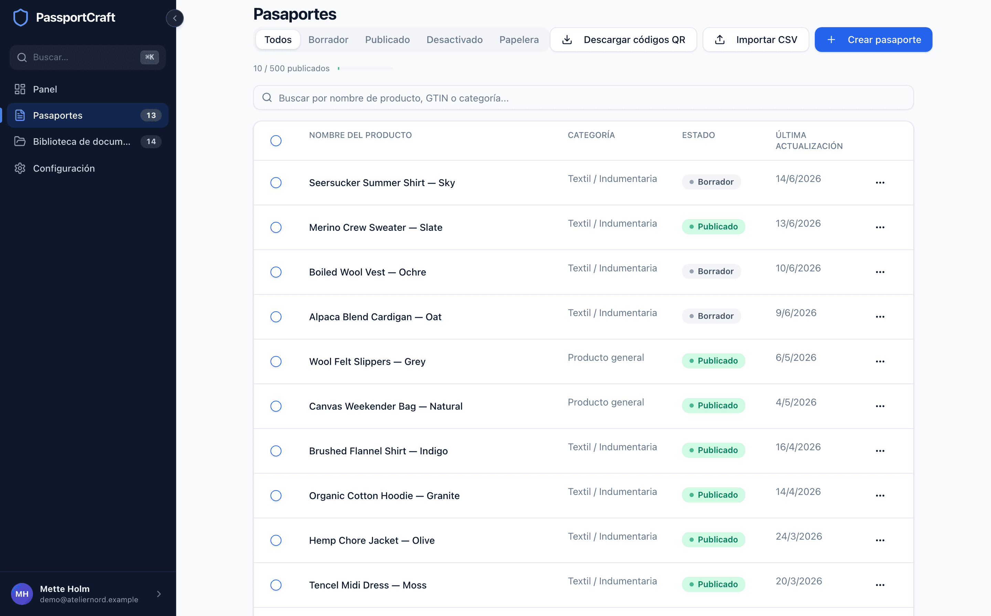Focus the sidebar Buscar search field

(88, 57)
